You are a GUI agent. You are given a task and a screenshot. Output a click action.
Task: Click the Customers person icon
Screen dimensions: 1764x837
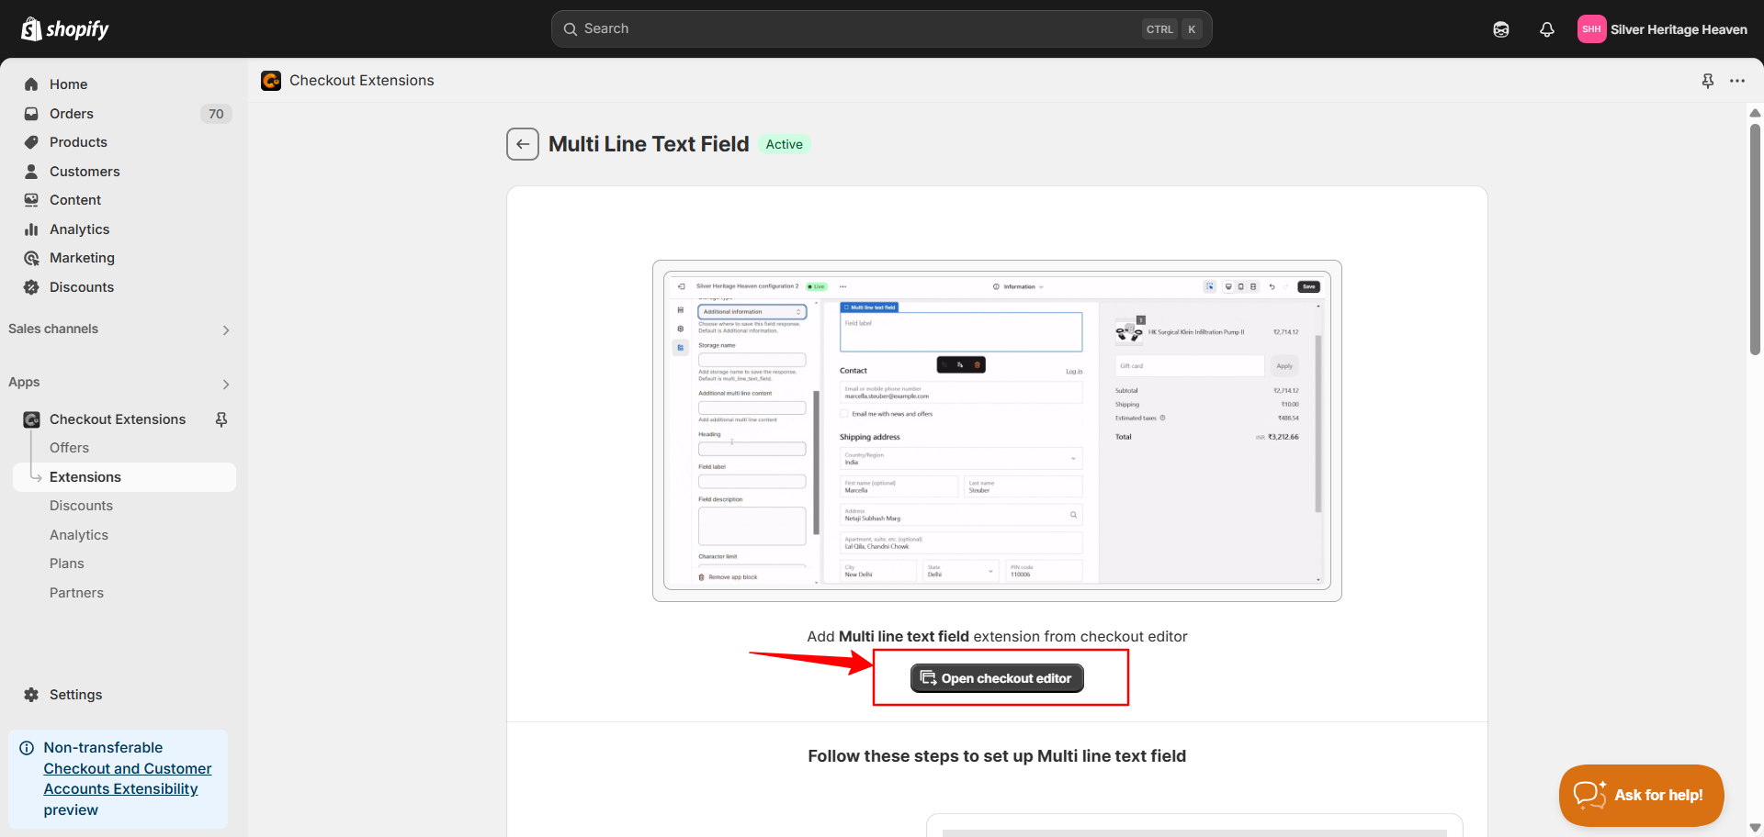pyautogui.click(x=31, y=172)
